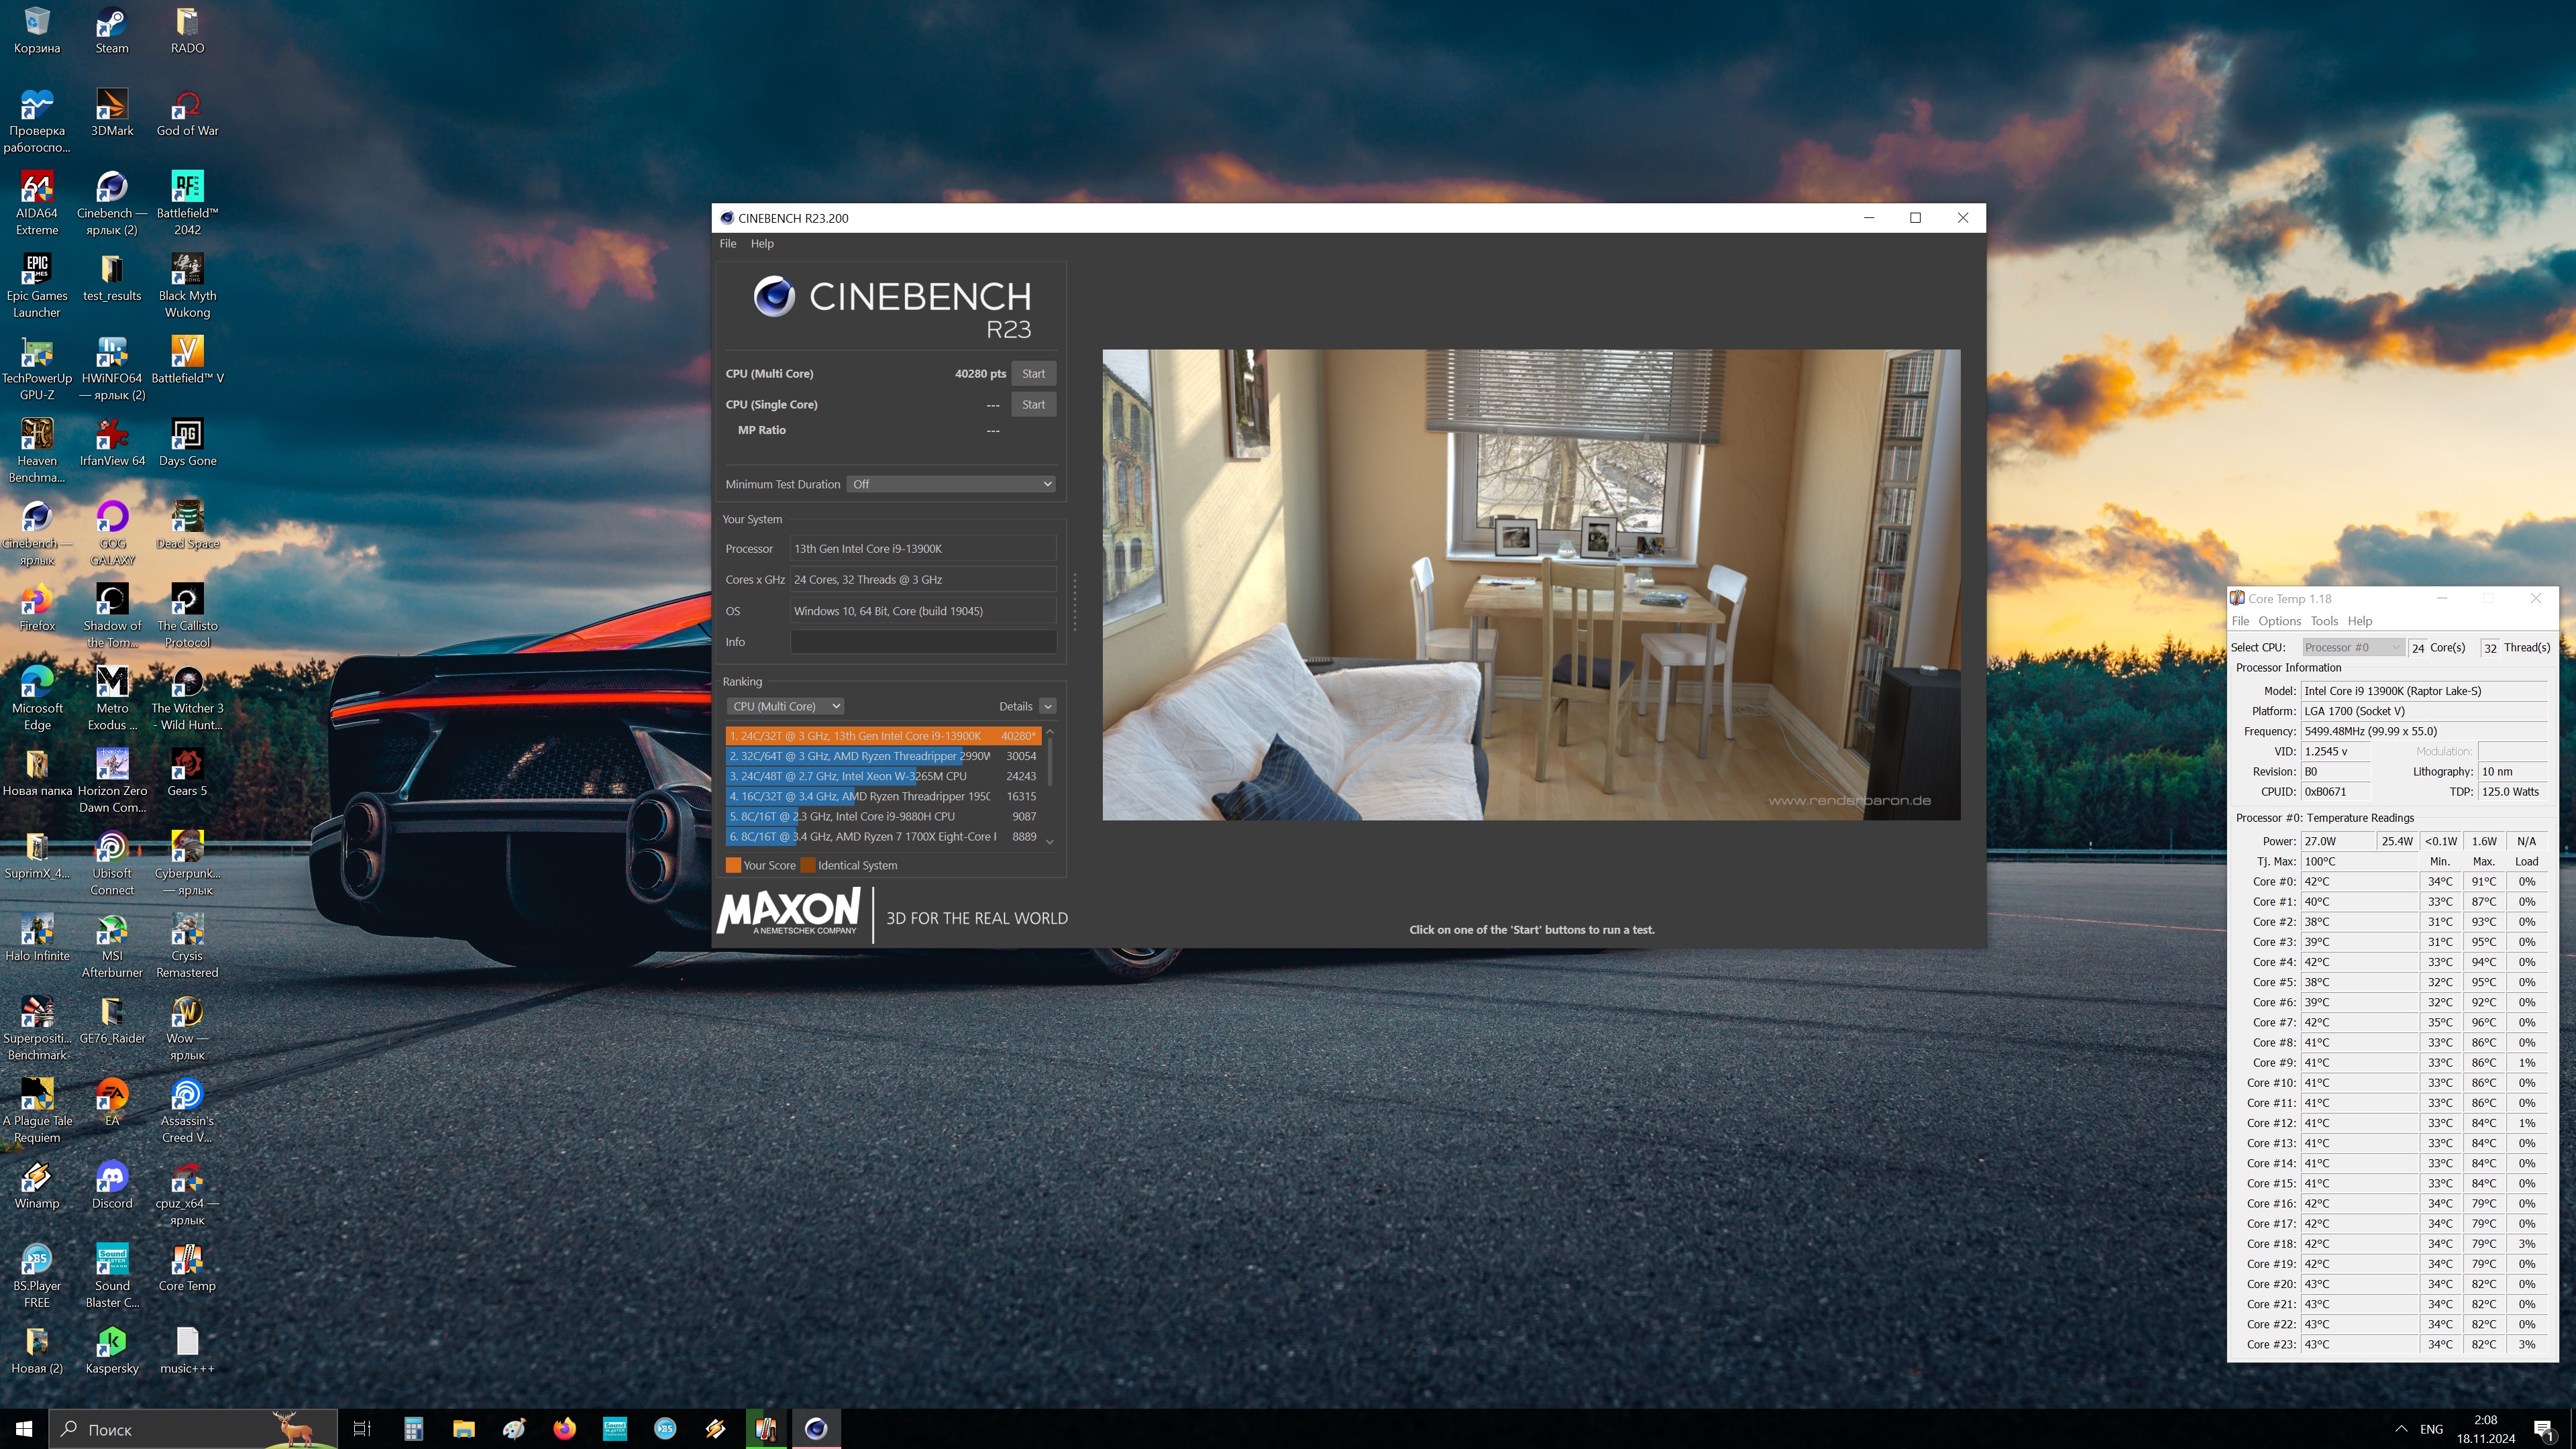This screenshot has height=1449, width=2576.
Task: Click the Cinebench icon in the taskbar
Action: 816,1428
